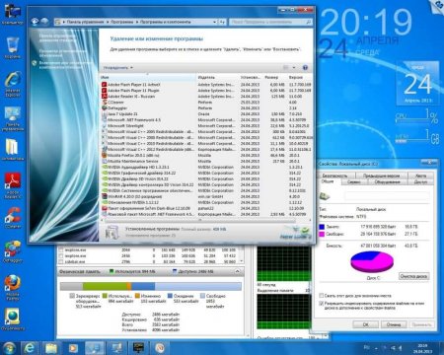The image size is (444, 355).
Task: Click the Adobe Reader XI program icon
Action: (x=105, y=97)
